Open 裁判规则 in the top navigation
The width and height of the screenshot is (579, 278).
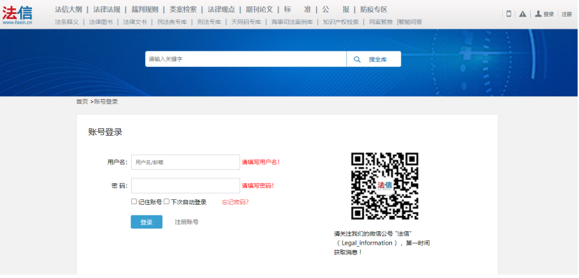click(x=145, y=10)
